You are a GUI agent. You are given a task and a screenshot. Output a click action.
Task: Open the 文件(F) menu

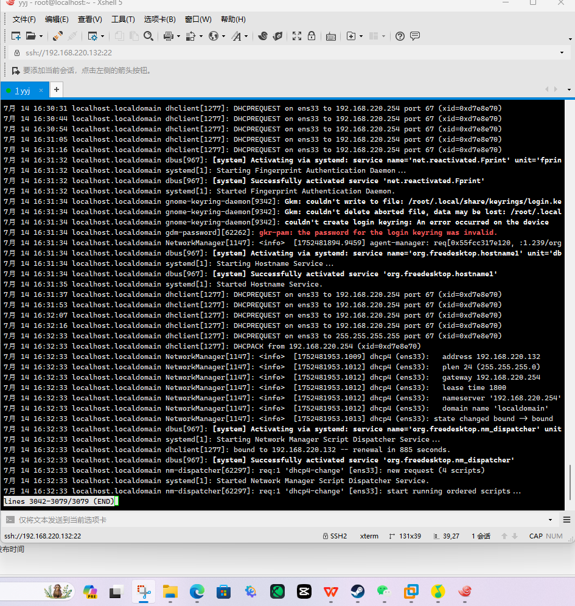(x=24, y=19)
